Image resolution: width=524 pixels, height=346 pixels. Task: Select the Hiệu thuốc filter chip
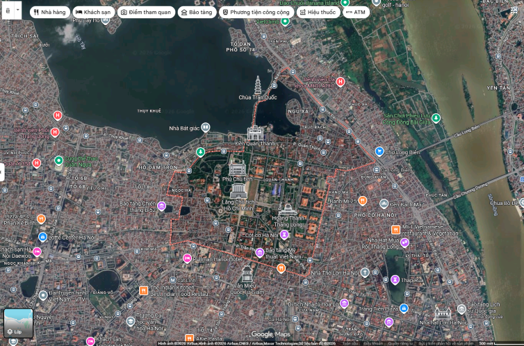pos(318,13)
